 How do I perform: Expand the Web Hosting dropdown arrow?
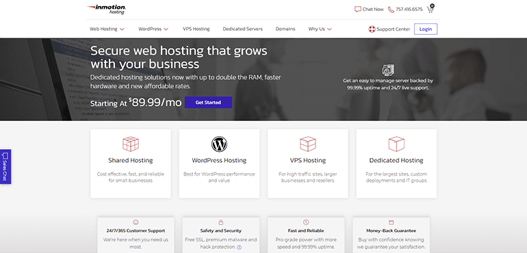tap(122, 29)
